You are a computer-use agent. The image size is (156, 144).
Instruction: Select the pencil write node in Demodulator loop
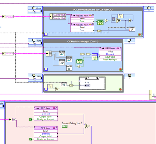[132, 29]
